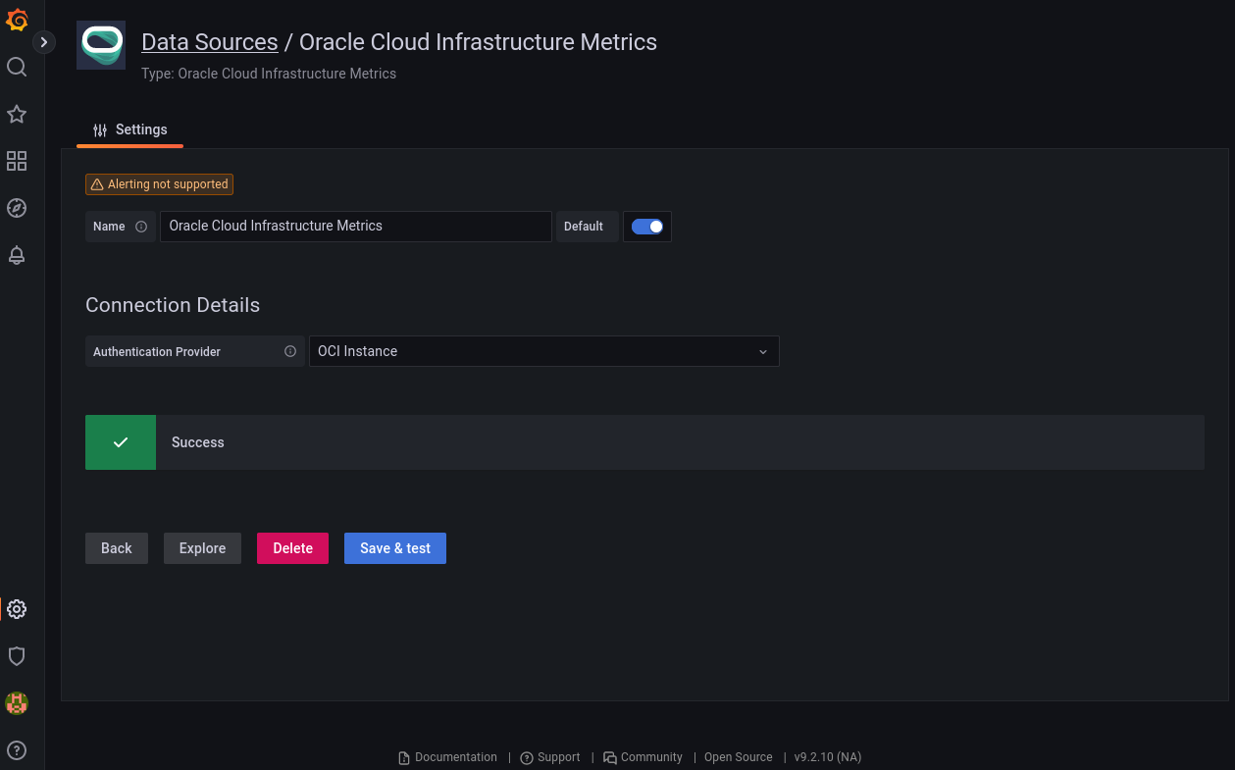Click the Data Sources breadcrumb link
The image size is (1235, 770).
(209, 42)
